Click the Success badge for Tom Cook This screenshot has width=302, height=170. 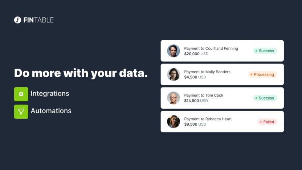click(265, 98)
